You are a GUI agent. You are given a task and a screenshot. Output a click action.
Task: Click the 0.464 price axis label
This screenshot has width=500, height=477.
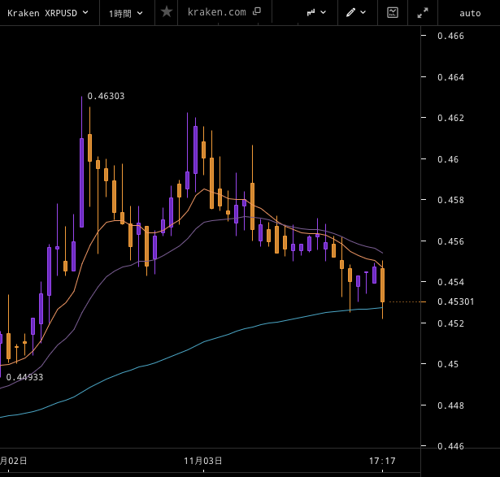click(x=450, y=77)
